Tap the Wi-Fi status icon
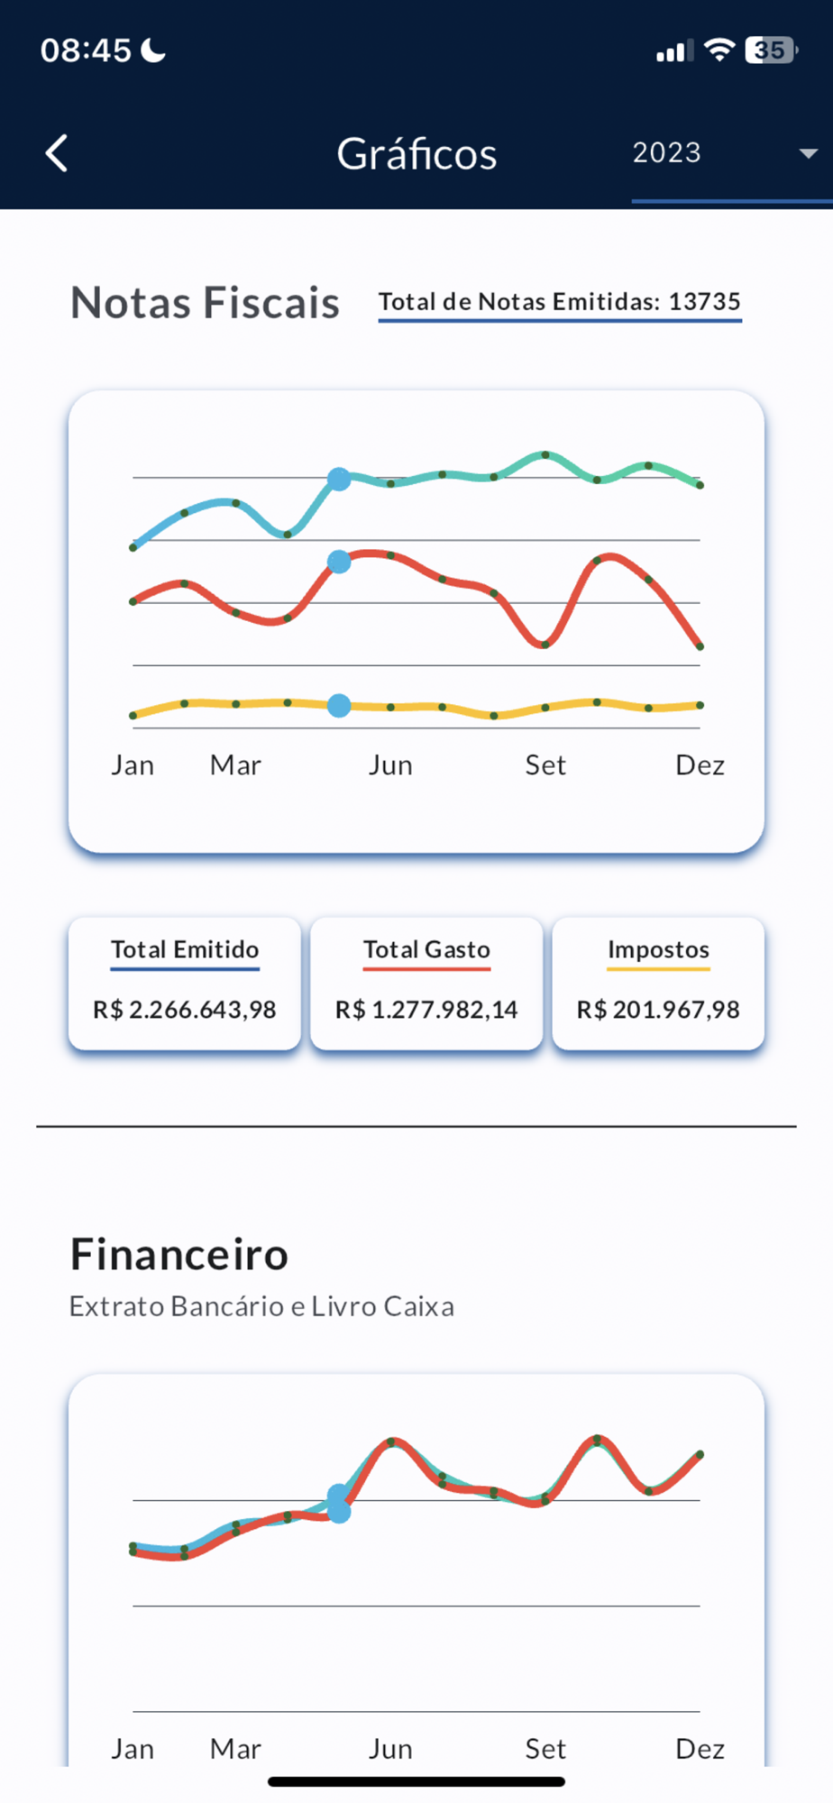Image resolution: width=833 pixels, height=1803 pixels. [719, 50]
